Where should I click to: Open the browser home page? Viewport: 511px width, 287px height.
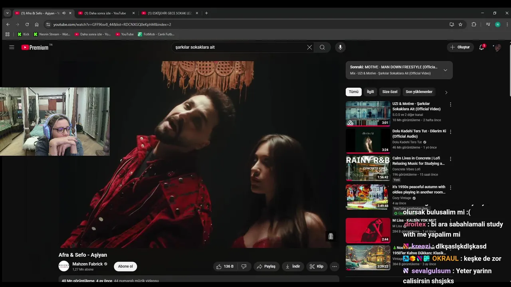(37, 24)
